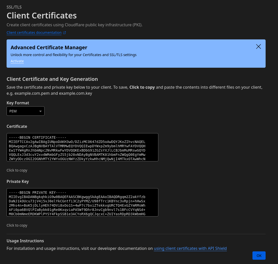This screenshot has height=264, width=278.
Task: Click the Client Certificate and Key Generation heading
Action: 52,79
